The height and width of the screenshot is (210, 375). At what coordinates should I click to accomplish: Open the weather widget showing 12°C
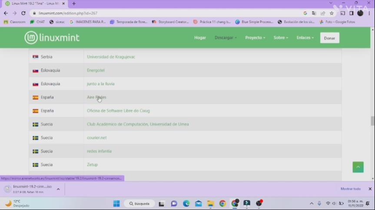(17, 203)
